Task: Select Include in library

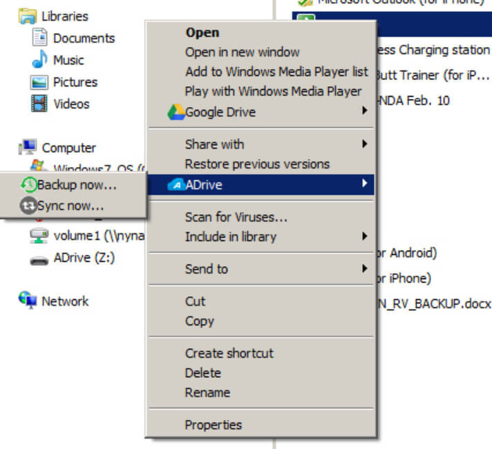Action: click(x=261, y=236)
